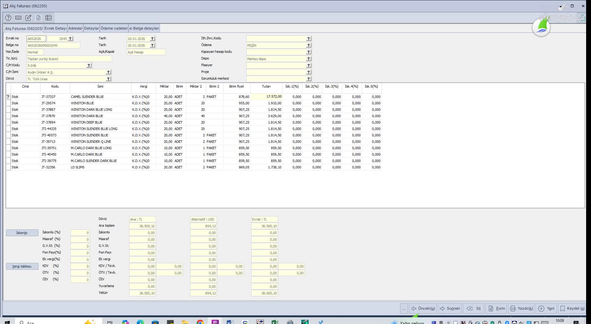Click the Windows Start button
Viewport: 591px width, 324px height.
tap(7, 322)
